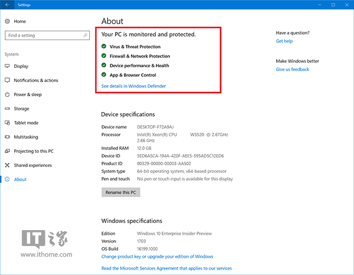Screen dimensions: 354x275
Task: Minimize the Settings window
Action: (x=319, y=5)
